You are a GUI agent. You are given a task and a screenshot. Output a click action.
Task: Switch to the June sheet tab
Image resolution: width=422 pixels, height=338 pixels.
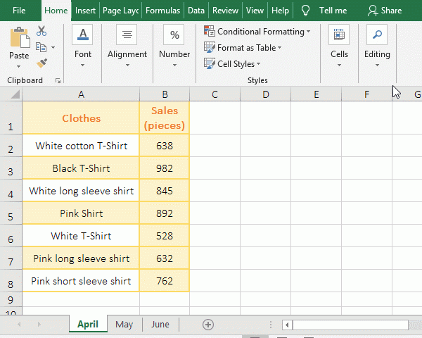[160, 324]
